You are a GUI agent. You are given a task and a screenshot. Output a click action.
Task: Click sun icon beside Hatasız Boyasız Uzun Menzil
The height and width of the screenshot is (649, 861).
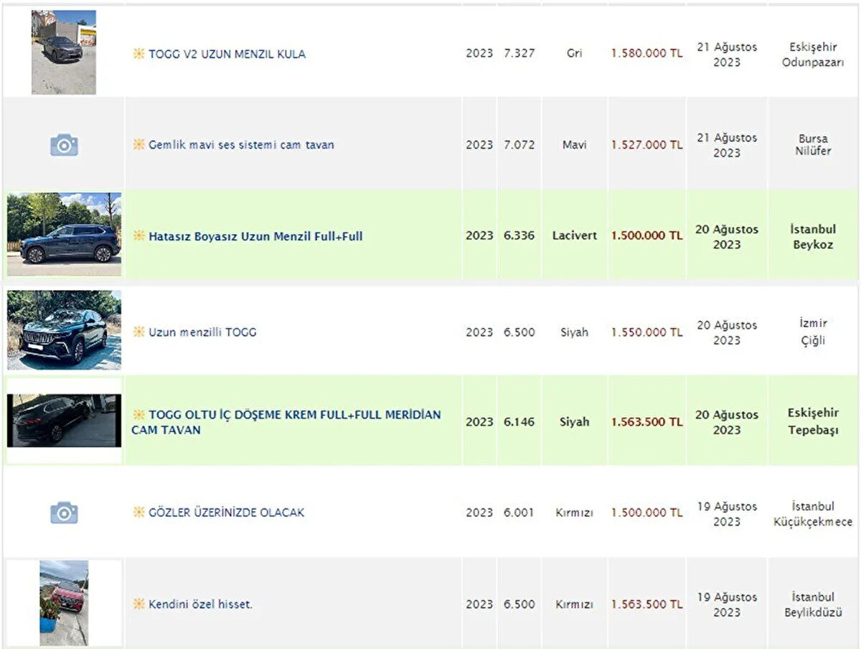click(138, 235)
